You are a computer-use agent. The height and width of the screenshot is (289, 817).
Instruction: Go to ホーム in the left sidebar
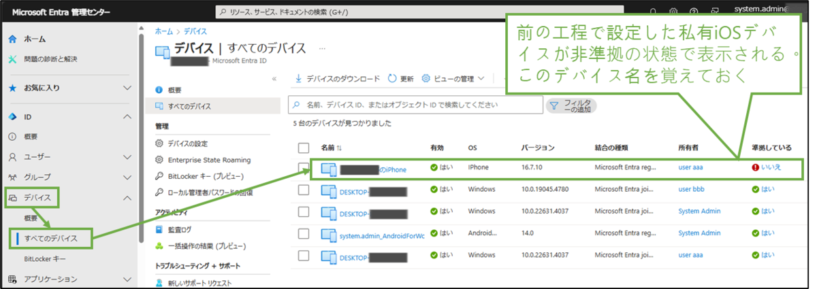(x=35, y=39)
